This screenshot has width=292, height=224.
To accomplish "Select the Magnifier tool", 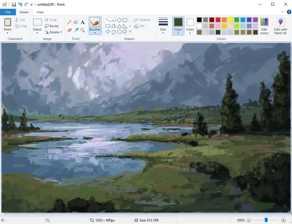I will 82,30.
